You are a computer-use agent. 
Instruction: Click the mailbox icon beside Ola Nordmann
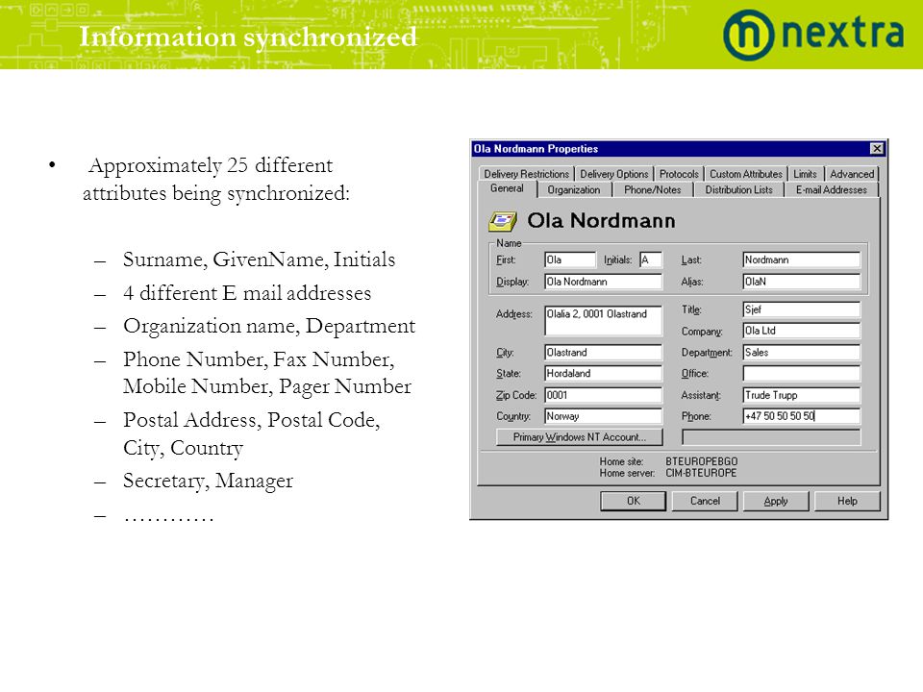pyautogui.click(x=502, y=221)
